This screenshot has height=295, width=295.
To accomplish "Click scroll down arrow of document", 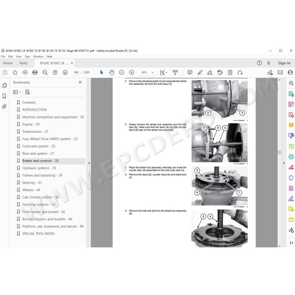I will click(279, 246).
